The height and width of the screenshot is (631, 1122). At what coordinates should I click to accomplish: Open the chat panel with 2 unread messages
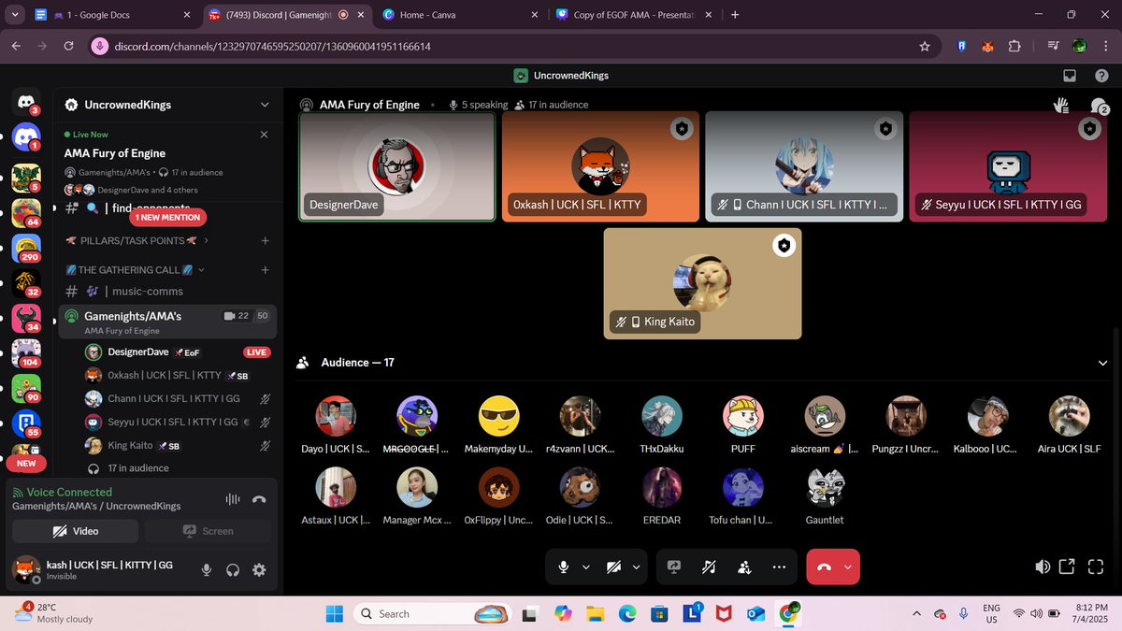(1098, 105)
